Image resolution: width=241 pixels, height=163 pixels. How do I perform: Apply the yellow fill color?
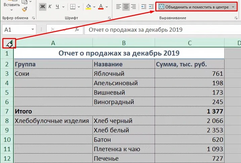click(88, 7)
